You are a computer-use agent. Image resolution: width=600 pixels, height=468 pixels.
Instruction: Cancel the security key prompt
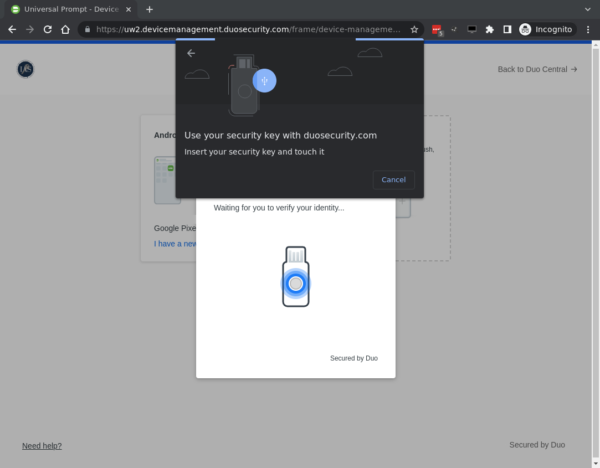[393, 179]
